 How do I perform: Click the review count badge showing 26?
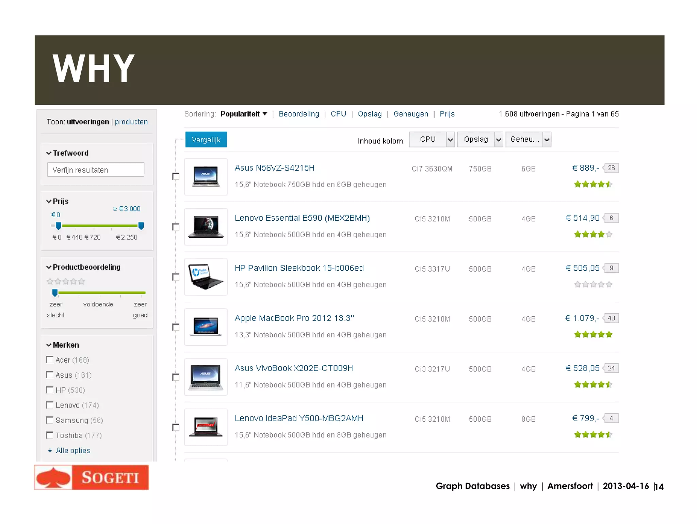click(x=611, y=168)
